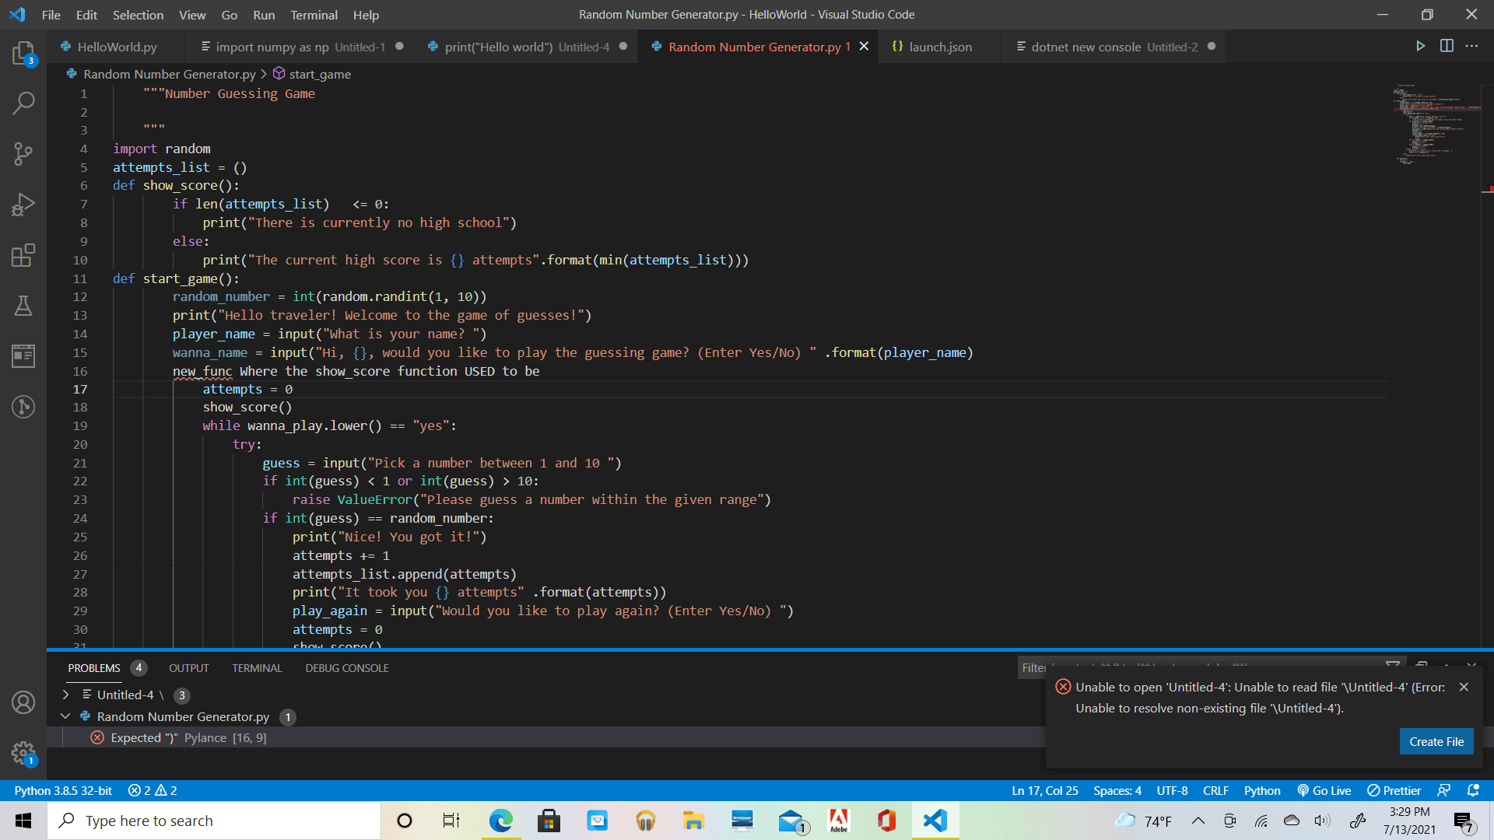Screen dimensions: 1494x840
Task: Open the Search view
Action: (x=24, y=102)
